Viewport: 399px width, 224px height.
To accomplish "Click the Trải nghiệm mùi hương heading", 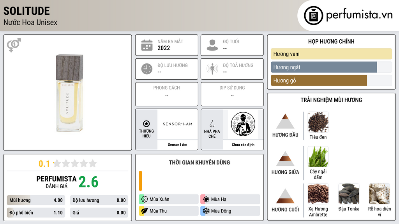I will point(331,100).
